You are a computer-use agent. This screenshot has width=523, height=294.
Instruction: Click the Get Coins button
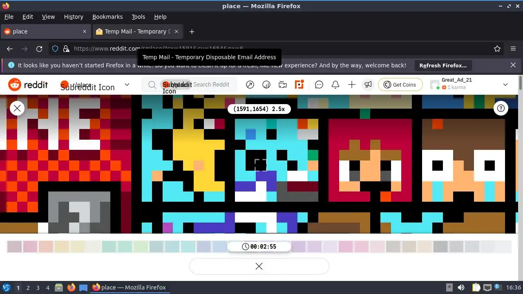(x=400, y=85)
